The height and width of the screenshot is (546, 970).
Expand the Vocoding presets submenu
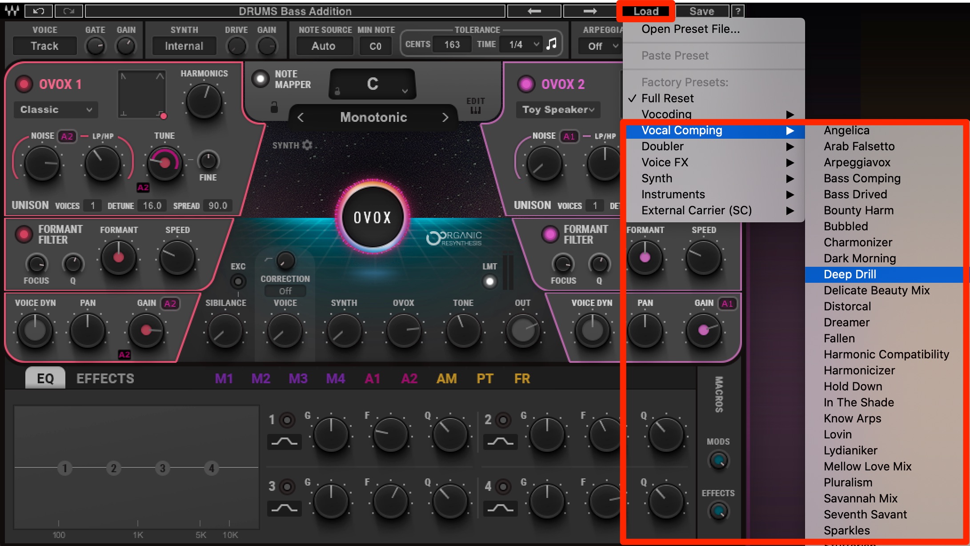click(x=715, y=114)
